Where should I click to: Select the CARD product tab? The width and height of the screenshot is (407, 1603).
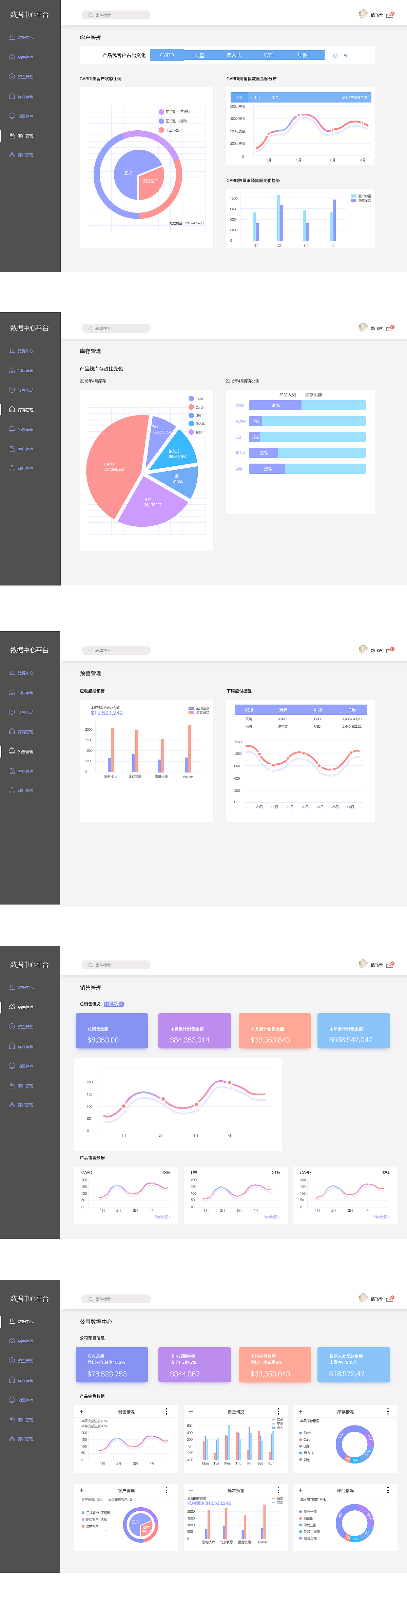coord(167,55)
